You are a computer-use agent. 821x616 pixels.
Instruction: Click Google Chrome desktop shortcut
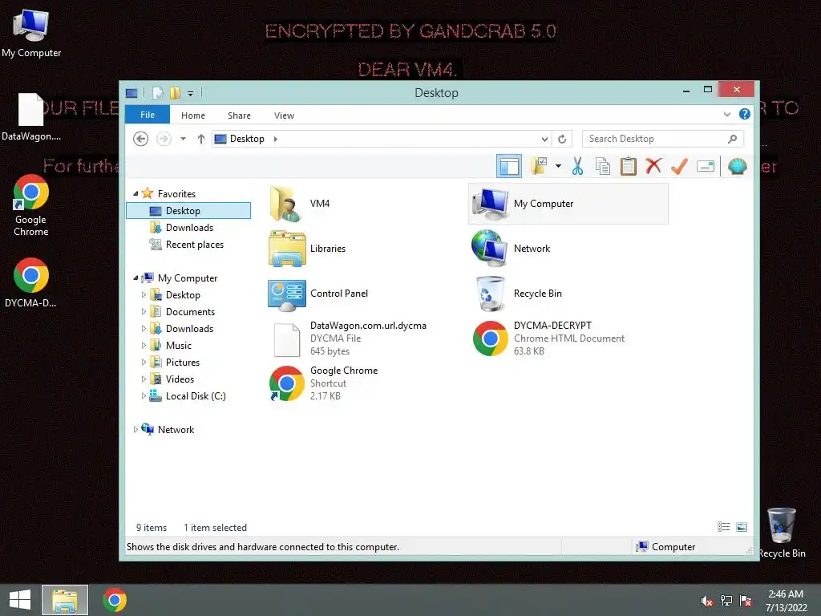[31, 205]
